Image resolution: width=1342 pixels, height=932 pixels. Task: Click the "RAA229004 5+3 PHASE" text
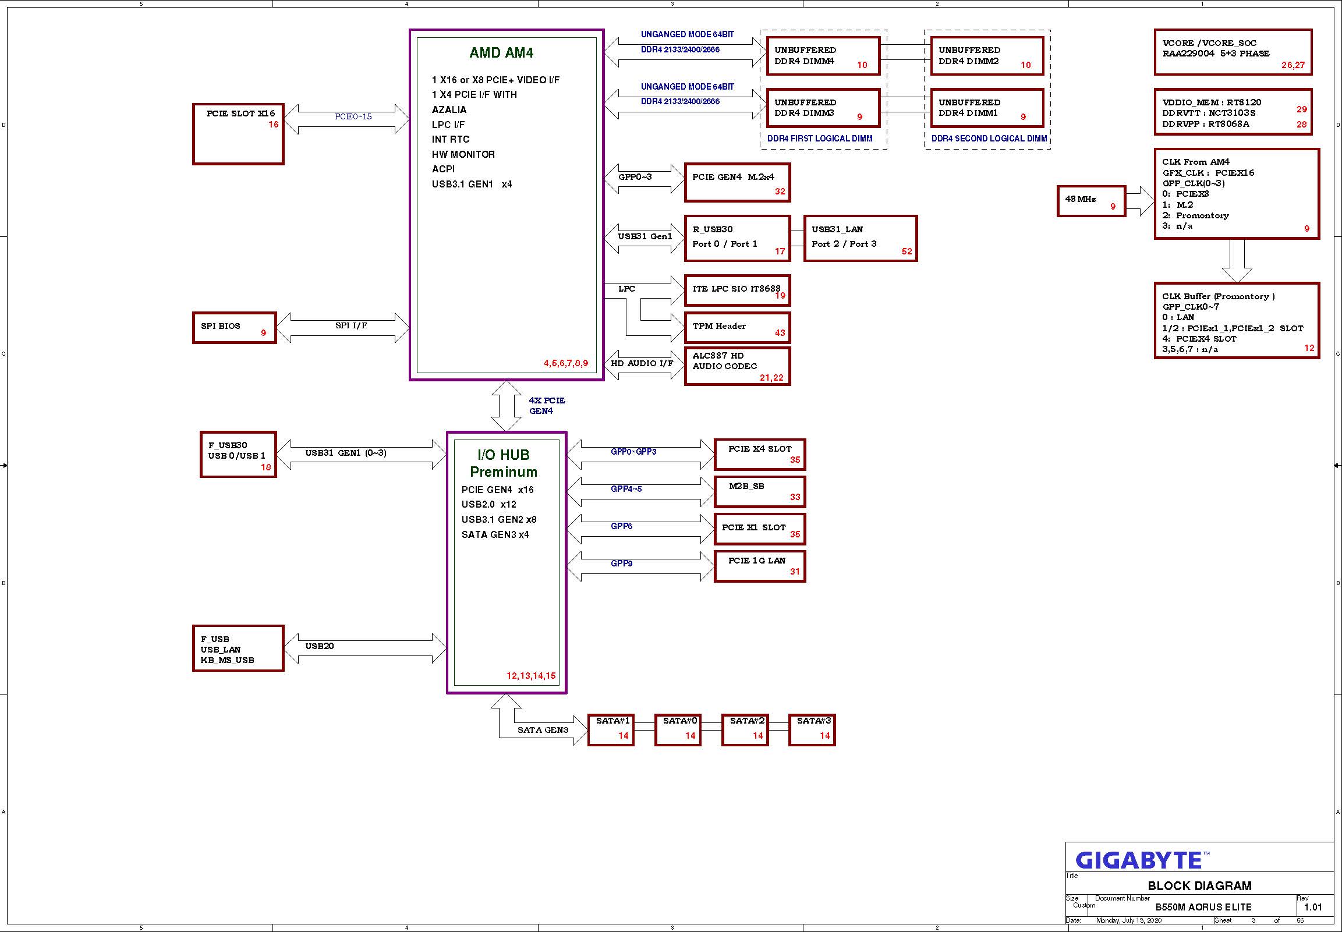tap(1216, 54)
